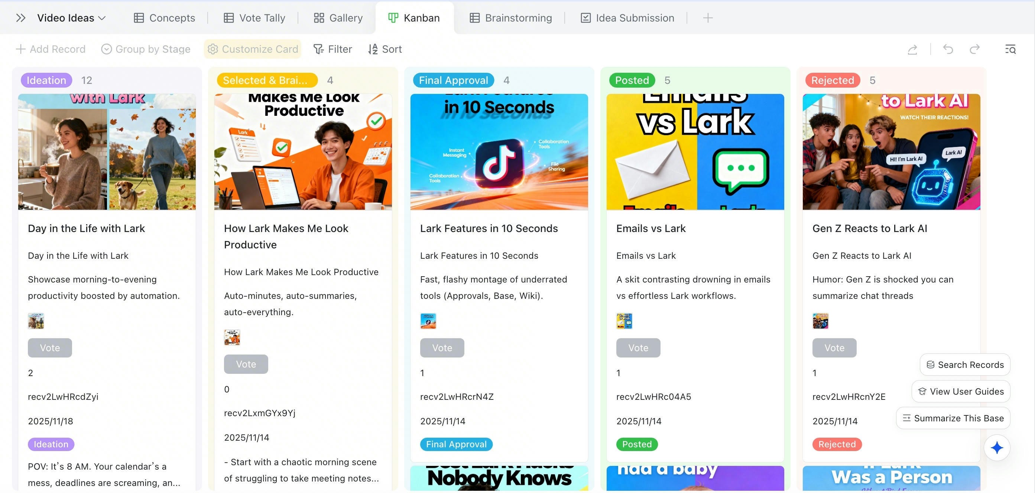Switch to the Gallery tab
Screen dimensions: 1035x493
(338, 18)
